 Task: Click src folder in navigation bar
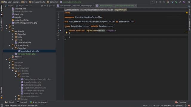tap(24, 2)
